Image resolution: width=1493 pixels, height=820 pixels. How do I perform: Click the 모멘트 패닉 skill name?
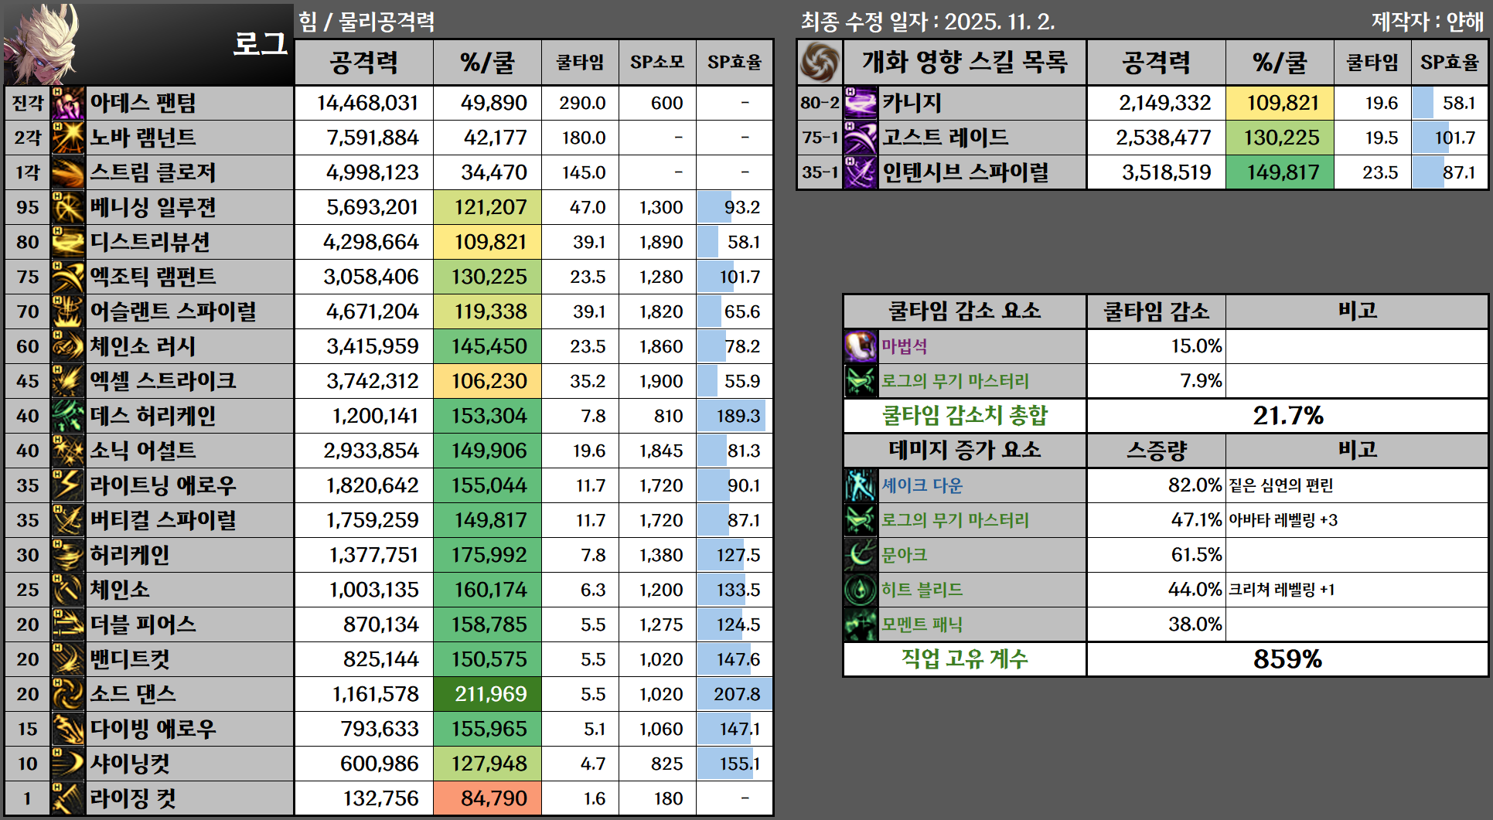pyautogui.click(x=922, y=624)
